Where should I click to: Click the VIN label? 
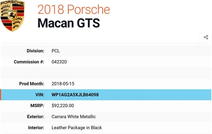[x=40, y=95]
